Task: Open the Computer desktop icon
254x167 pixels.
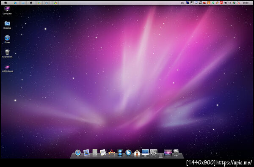Action: coord(7,10)
